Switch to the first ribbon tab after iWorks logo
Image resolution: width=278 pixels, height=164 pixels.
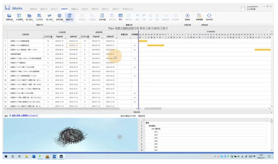click(33, 9)
